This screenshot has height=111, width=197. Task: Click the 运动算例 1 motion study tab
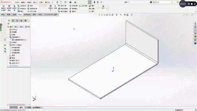37,108
